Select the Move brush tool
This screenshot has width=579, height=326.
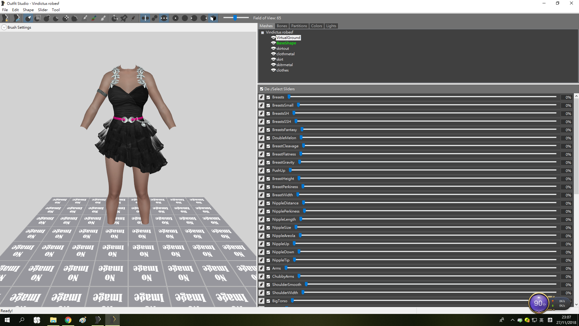tap(65, 18)
